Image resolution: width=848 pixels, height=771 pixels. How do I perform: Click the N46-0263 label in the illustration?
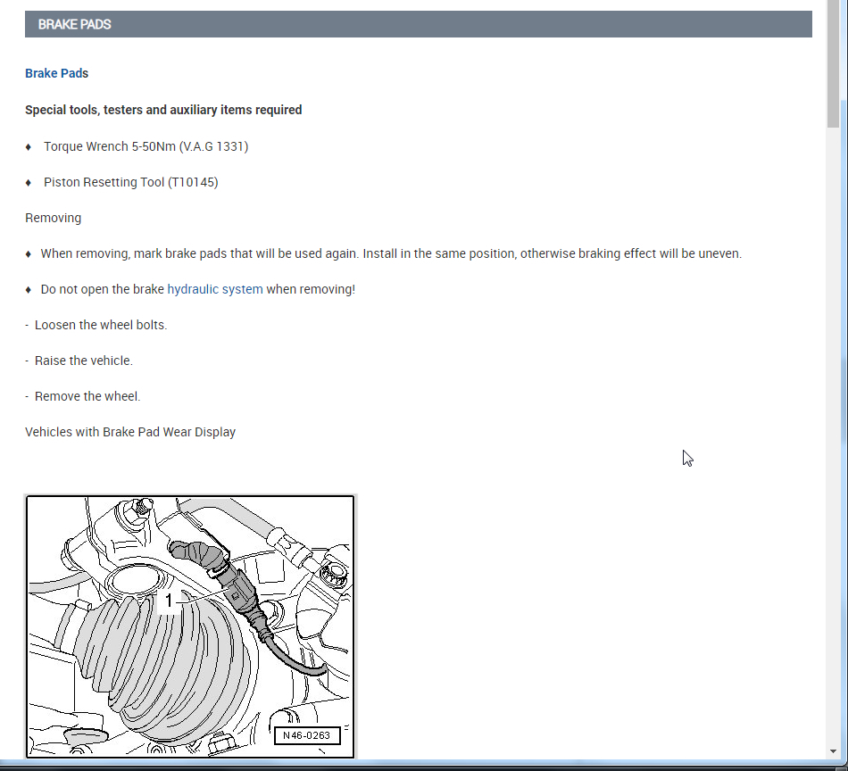[x=307, y=735]
